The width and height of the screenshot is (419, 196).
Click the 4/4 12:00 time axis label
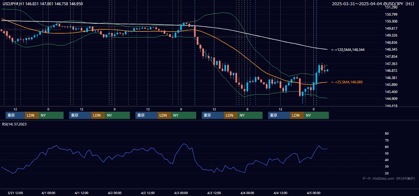pyautogui.click(x=280, y=193)
